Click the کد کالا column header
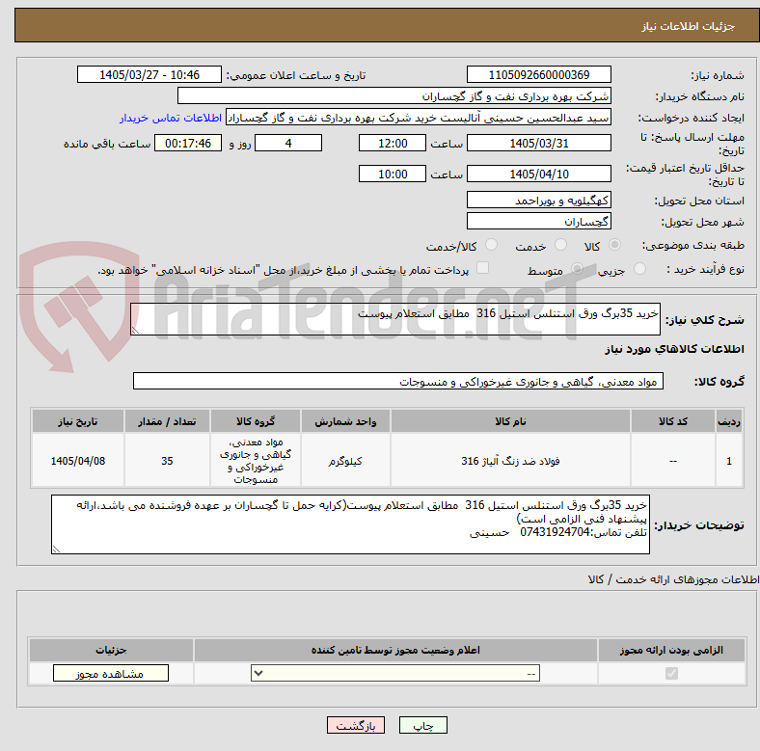The width and height of the screenshot is (760, 751). pyautogui.click(x=673, y=421)
